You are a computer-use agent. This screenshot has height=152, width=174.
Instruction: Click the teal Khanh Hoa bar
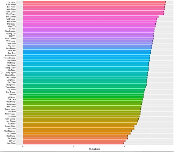[x=85, y=75]
